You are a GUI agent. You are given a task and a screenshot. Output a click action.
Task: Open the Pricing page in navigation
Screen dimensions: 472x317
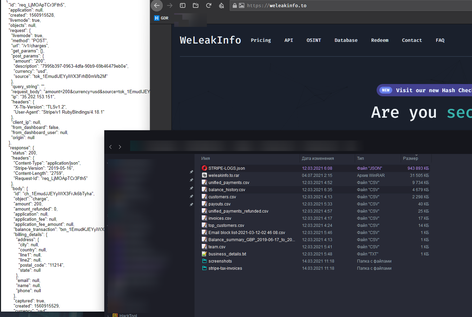click(261, 40)
